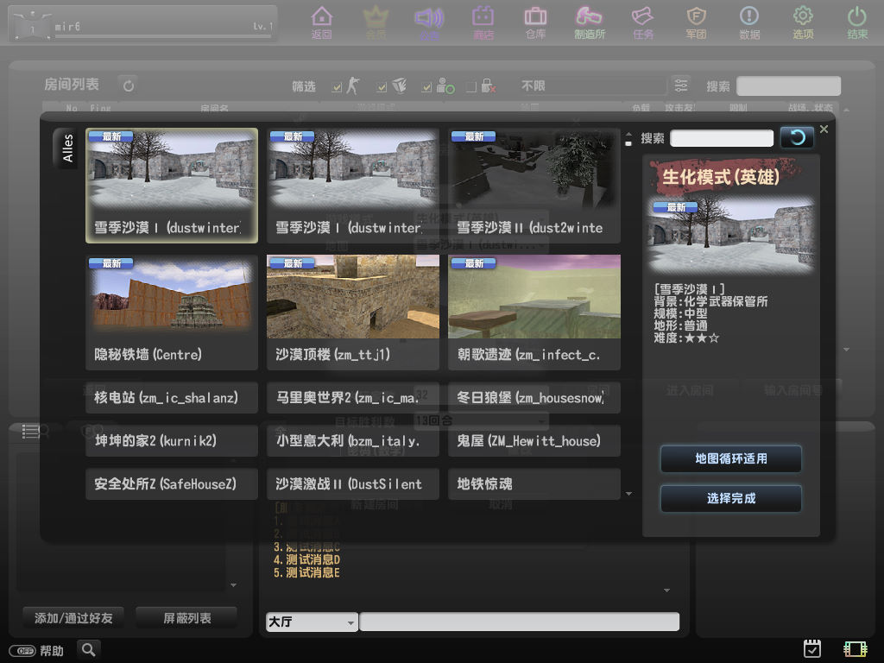
Task: Click the 结束 power icon
Action: pos(857,22)
